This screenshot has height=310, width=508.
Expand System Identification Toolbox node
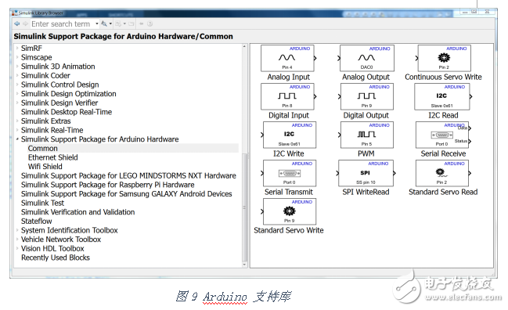pyautogui.click(x=17, y=230)
